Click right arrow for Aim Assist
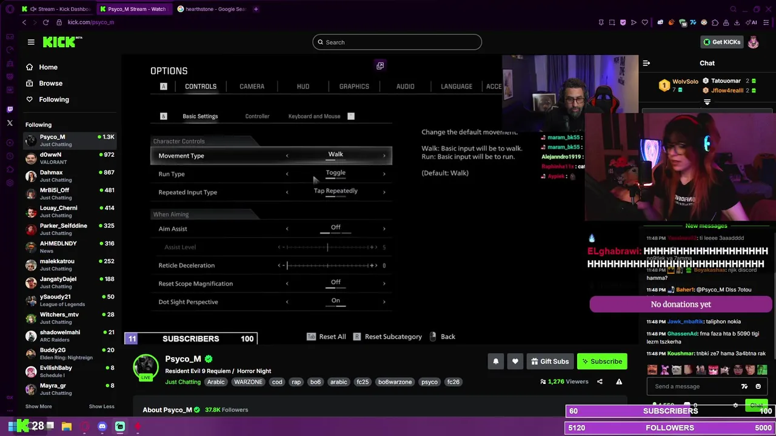Image resolution: width=776 pixels, height=436 pixels. (x=384, y=229)
